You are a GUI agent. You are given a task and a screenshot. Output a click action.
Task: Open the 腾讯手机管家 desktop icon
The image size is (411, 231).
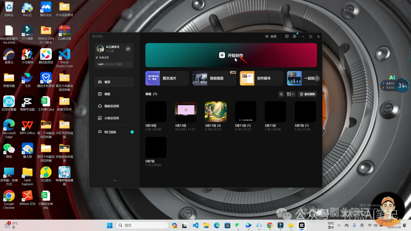pyautogui.click(x=46, y=80)
